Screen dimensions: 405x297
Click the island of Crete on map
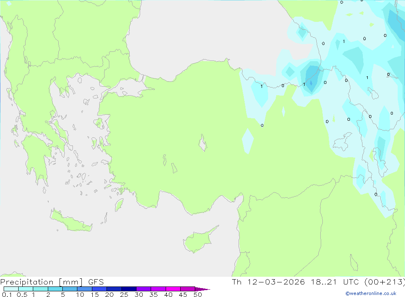click(71, 220)
